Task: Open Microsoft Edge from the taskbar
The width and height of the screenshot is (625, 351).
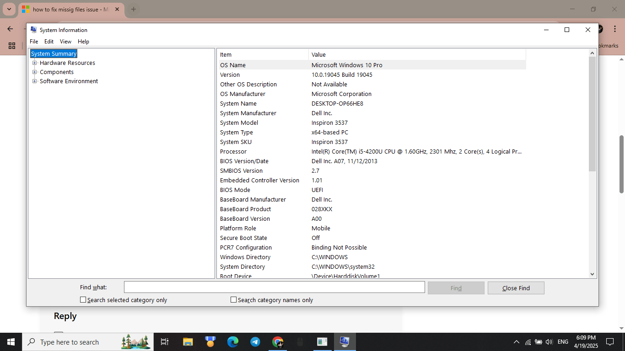Action: click(x=233, y=342)
